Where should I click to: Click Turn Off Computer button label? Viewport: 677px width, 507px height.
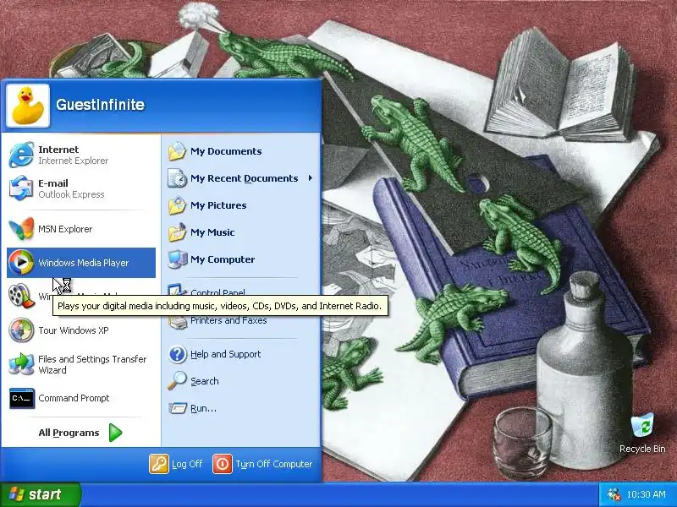click(273, 464)
